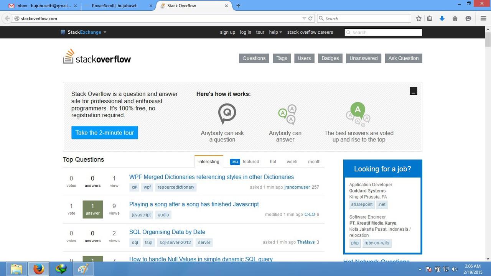Click the sharepoint job tag
Viewport: 491px width, 276px height.
coord(362,205)
